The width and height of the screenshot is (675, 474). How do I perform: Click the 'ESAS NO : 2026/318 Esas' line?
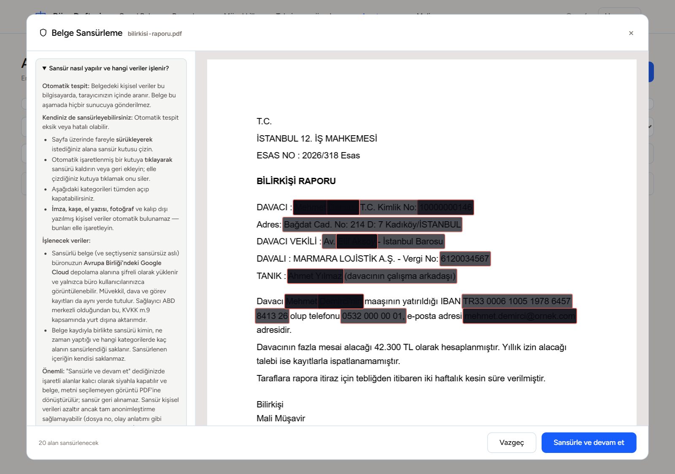tap(308, 155)
